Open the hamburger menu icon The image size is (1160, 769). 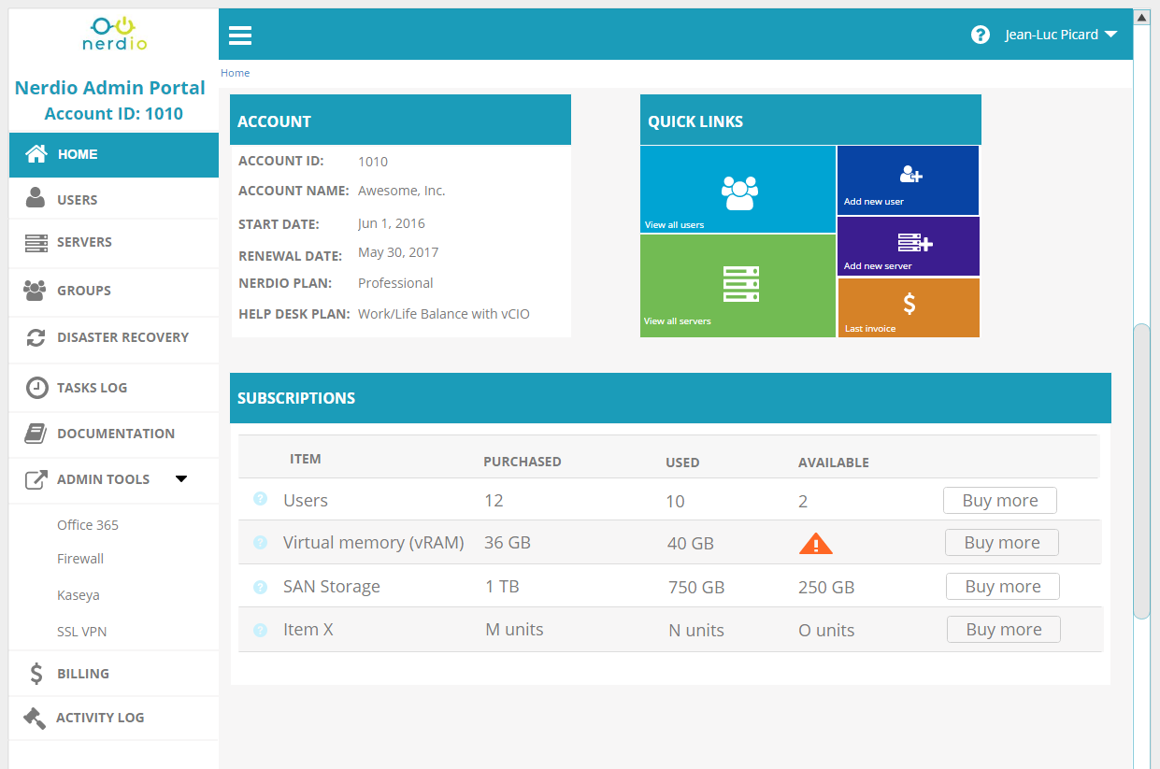pyautogui.click(x=240, y=36)
